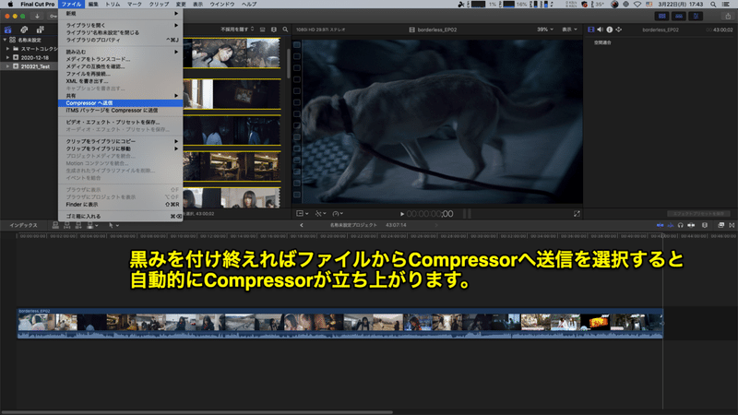This screenshot has width=738, height=415.
Task: Click the エフェクトプリセットを保存 button in inspector
Action: (x=698, y=214)
